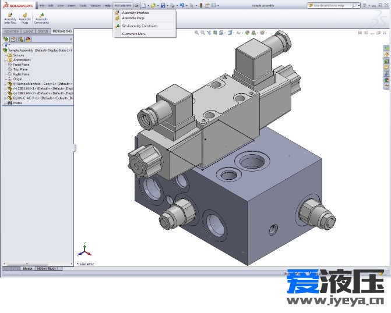Click the pin icon beside MDTools 945
The width and height of the screenshot is (391, 313).
[137, 5]
